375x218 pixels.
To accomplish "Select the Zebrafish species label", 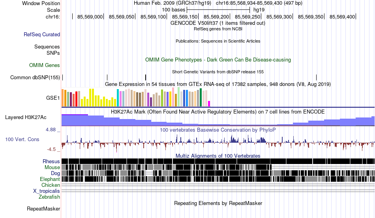I will [49, 197].
